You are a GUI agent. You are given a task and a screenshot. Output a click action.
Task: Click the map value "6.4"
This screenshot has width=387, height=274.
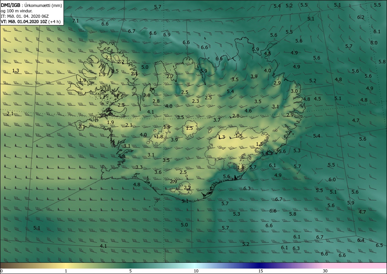[361, 240]
